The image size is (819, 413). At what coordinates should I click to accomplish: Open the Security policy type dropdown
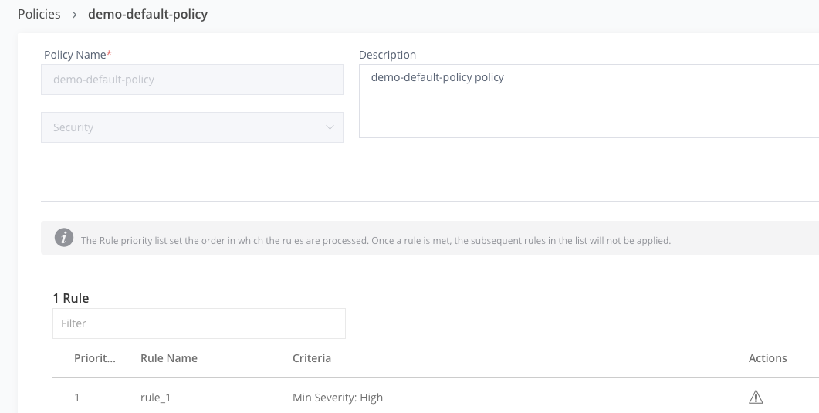coord(192,127)
